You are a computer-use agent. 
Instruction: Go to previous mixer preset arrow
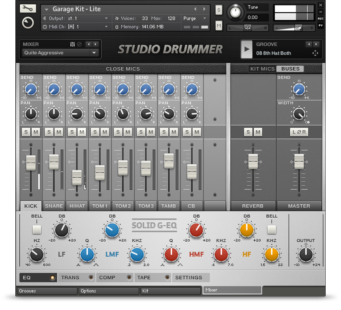pos(89,44)
